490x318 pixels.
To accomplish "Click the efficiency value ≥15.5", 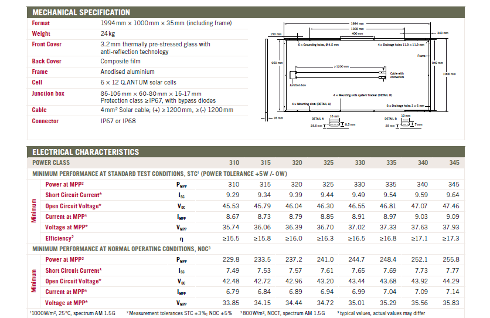I will (x=231, y=238).
